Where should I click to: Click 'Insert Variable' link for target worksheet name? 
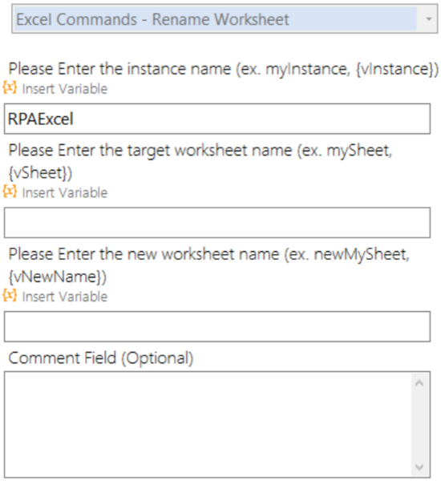coord(65,193)
